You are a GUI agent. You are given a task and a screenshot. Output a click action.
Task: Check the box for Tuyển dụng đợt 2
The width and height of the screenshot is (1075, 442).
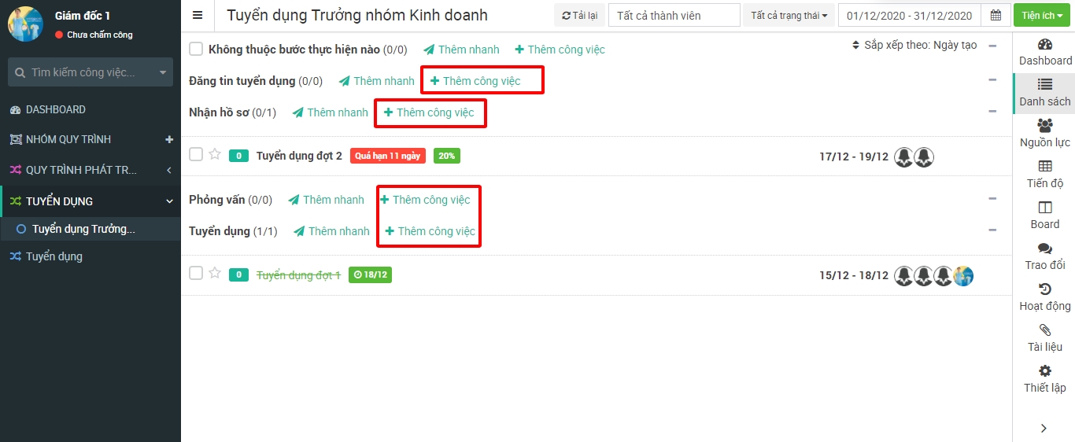coord(196,155)
